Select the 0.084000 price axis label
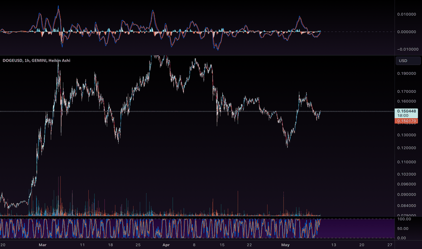The image size is (422, 249). [407, 206]
